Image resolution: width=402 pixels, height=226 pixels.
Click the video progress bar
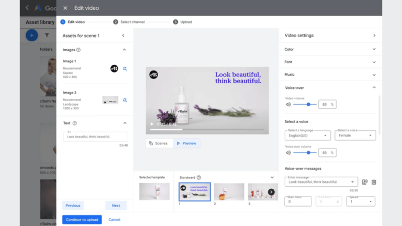(x=207, y=130)
